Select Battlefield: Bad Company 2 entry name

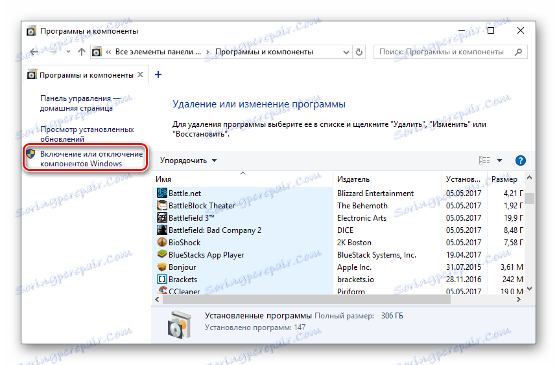pyautogui.click(x=215, y=230)
